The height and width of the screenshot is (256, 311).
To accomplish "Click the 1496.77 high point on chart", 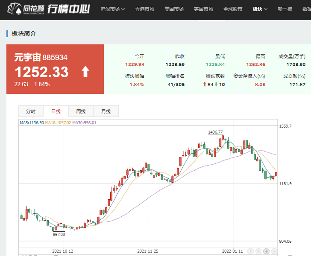I will [215, 132].
